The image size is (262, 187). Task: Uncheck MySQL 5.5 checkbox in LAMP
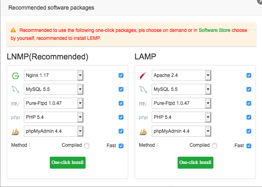[x=249, y=89]
